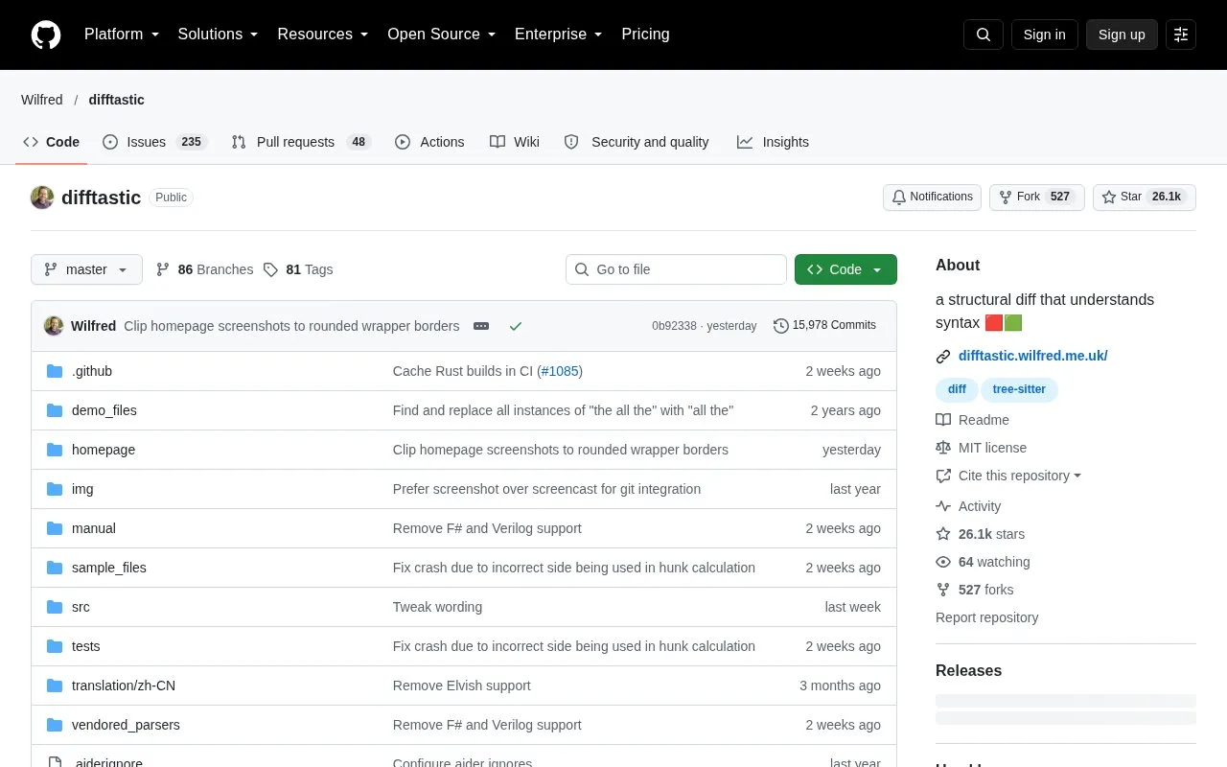Click the link icon beside difftastic.wilfred.me.uk

point(943,357)
